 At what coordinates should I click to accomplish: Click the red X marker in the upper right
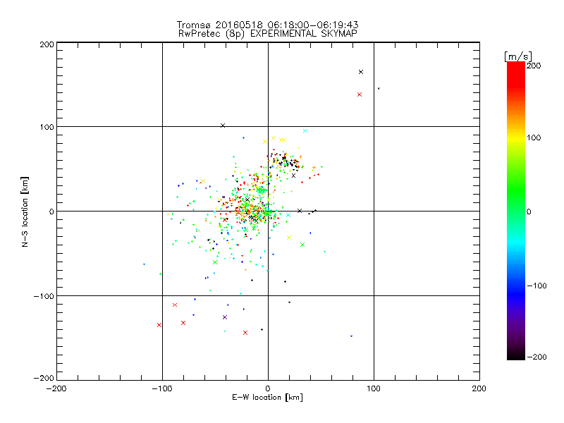click(360, 94)
